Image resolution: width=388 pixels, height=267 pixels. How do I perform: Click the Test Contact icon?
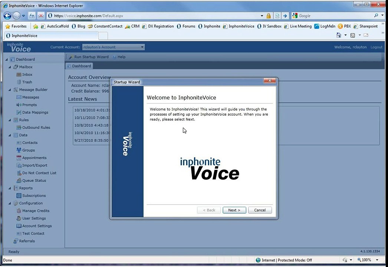(x=19, y=234)
